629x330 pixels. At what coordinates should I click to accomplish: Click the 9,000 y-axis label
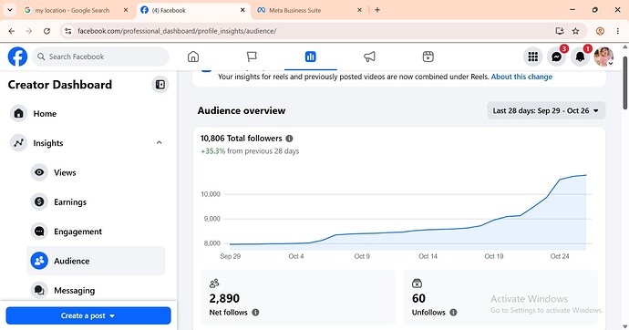coord(212,219)
